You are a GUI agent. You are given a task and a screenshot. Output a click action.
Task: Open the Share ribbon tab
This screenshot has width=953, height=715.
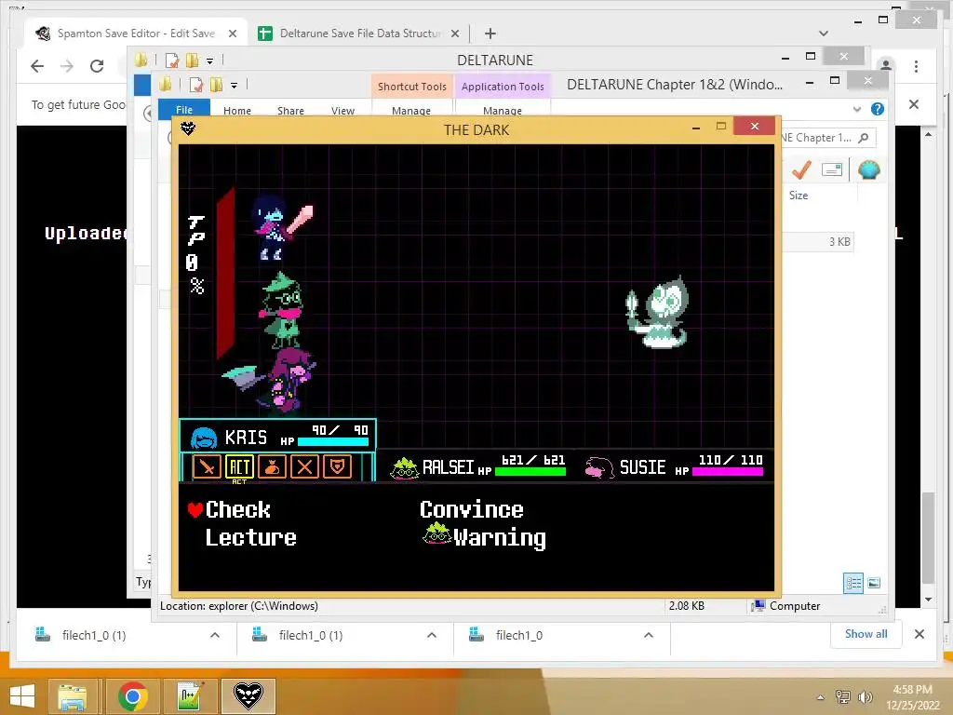click(290, 111)
